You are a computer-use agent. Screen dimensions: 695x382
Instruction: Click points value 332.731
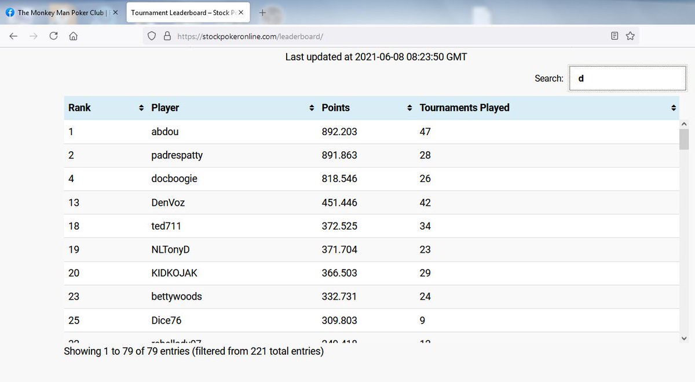click(x=339, y=297)
